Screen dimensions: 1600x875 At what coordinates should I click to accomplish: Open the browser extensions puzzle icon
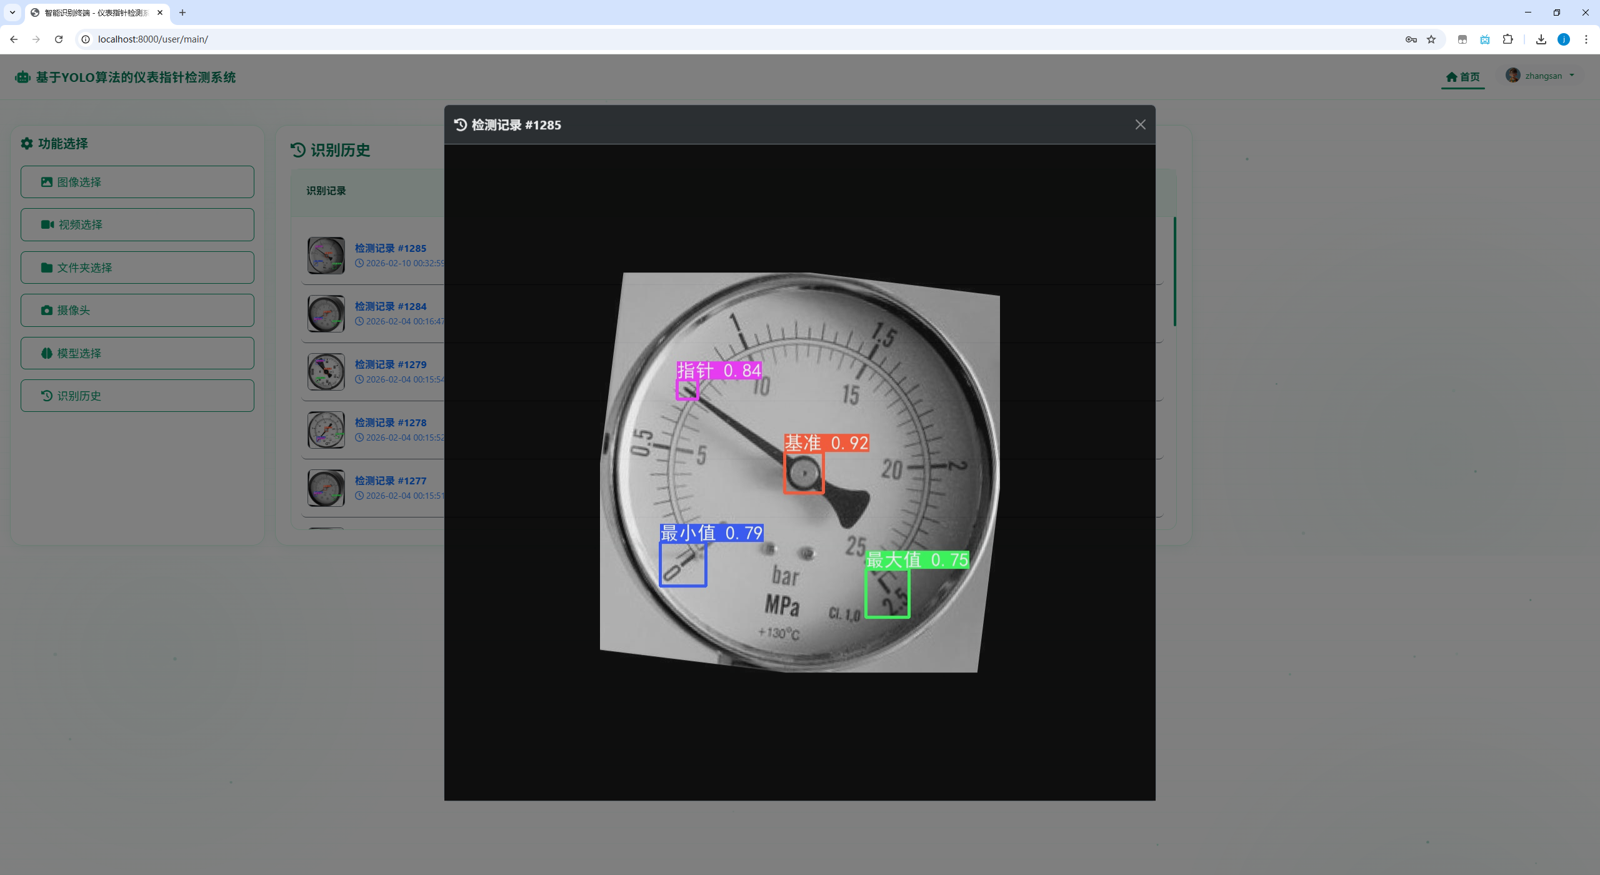(1507, 39)
